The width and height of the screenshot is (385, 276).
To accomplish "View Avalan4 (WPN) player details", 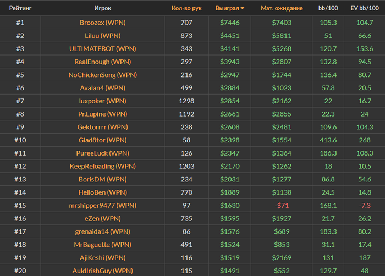I will click(103, 88).
